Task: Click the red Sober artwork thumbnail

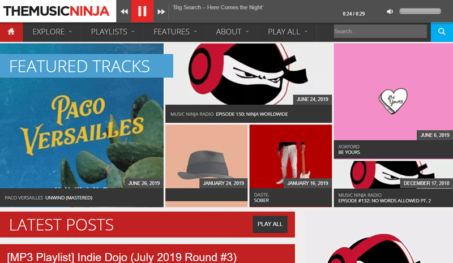Action: 290,156
